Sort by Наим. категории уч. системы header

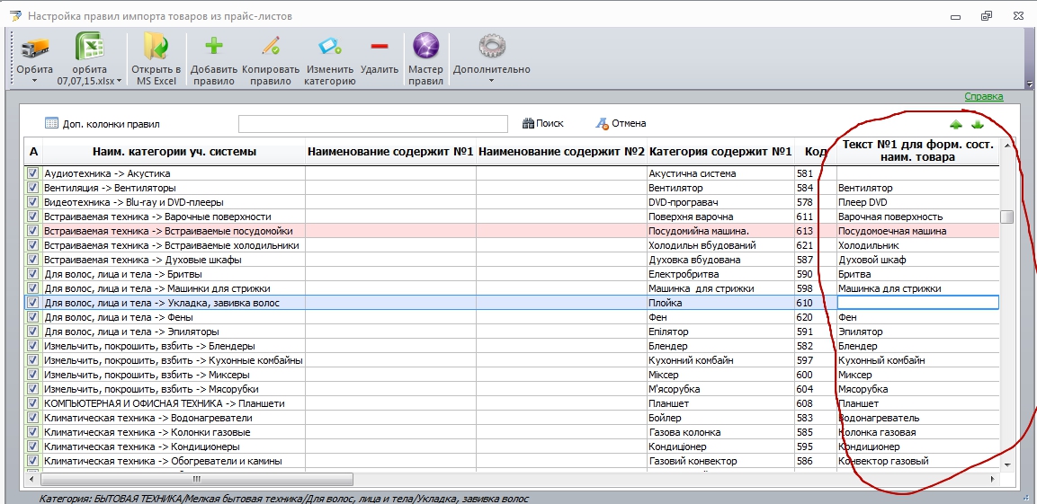(174, 152)
